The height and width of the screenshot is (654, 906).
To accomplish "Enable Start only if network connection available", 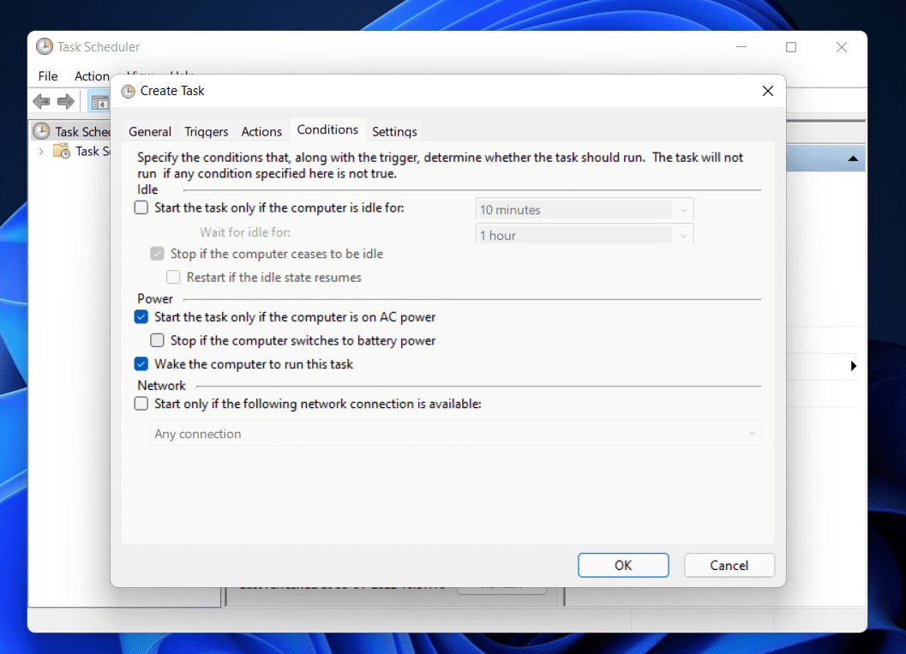I will tap(141, 403).
